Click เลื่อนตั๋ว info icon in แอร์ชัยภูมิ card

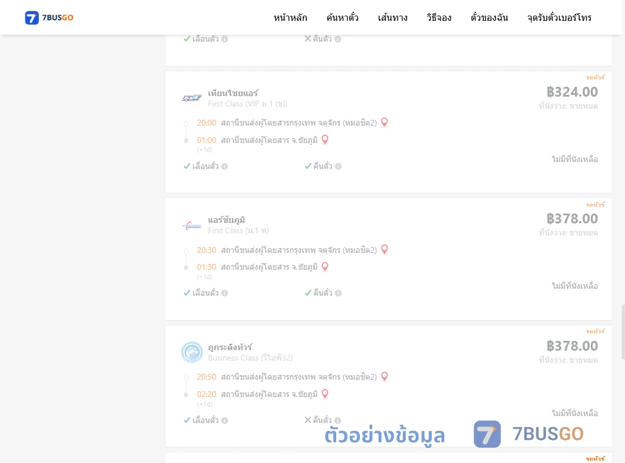coord(225,293)
